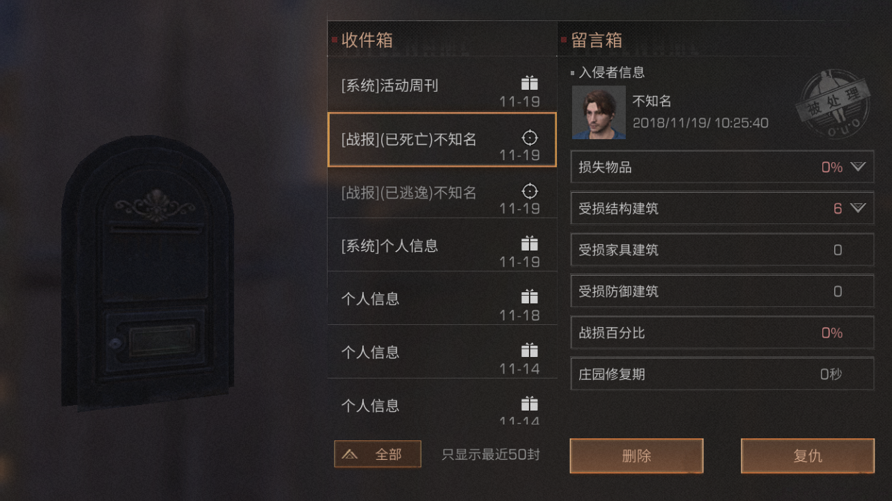Open the [系统]活动周刊 message

442,85
